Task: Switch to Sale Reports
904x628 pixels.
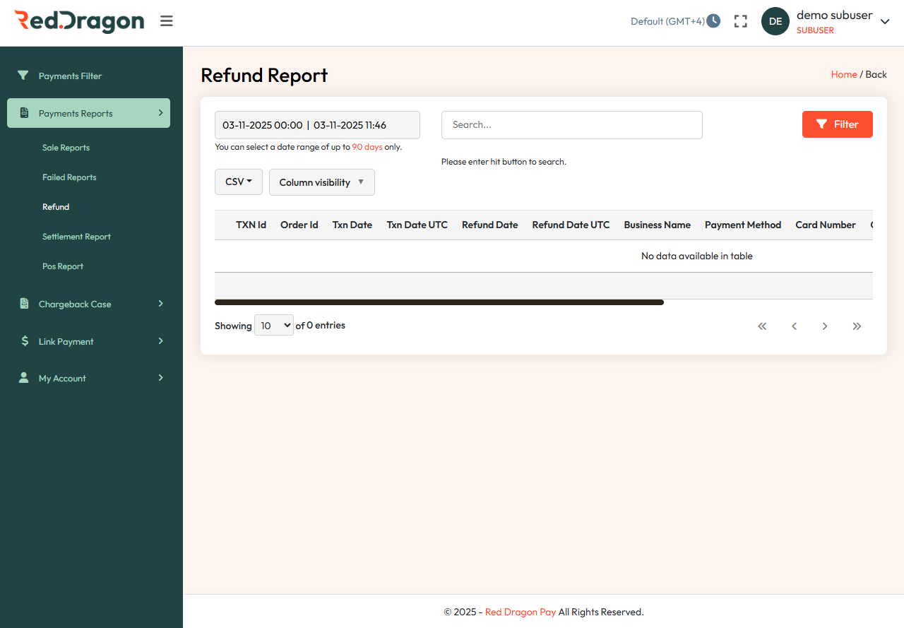Action: (x=66, y=148)
